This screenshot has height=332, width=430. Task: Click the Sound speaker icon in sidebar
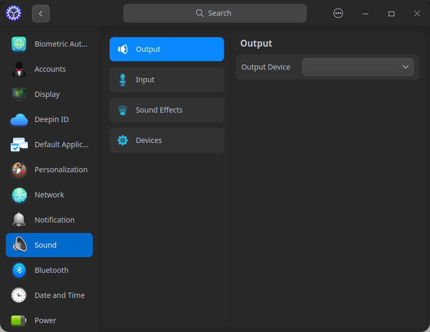[20, 245]
